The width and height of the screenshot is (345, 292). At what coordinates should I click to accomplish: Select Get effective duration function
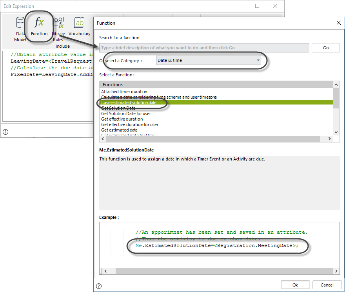coord(122,119)
